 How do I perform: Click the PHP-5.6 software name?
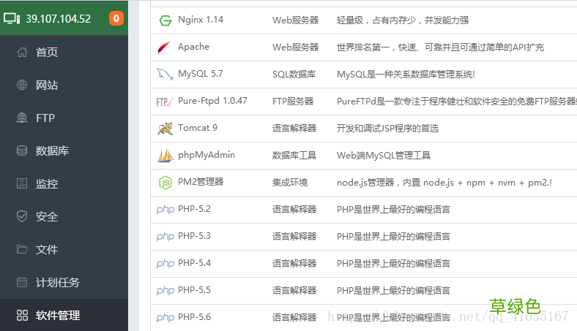194,316
